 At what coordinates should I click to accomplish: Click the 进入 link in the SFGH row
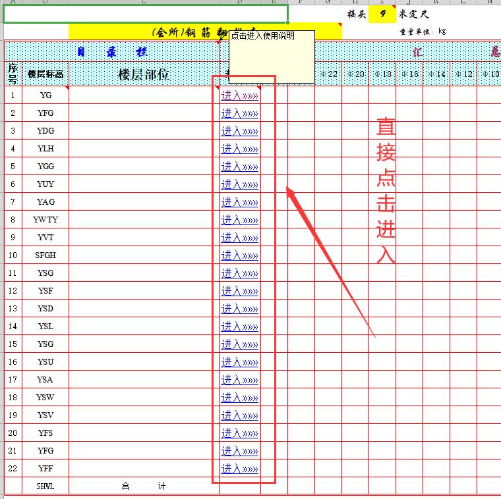click(x=239, y=255)
